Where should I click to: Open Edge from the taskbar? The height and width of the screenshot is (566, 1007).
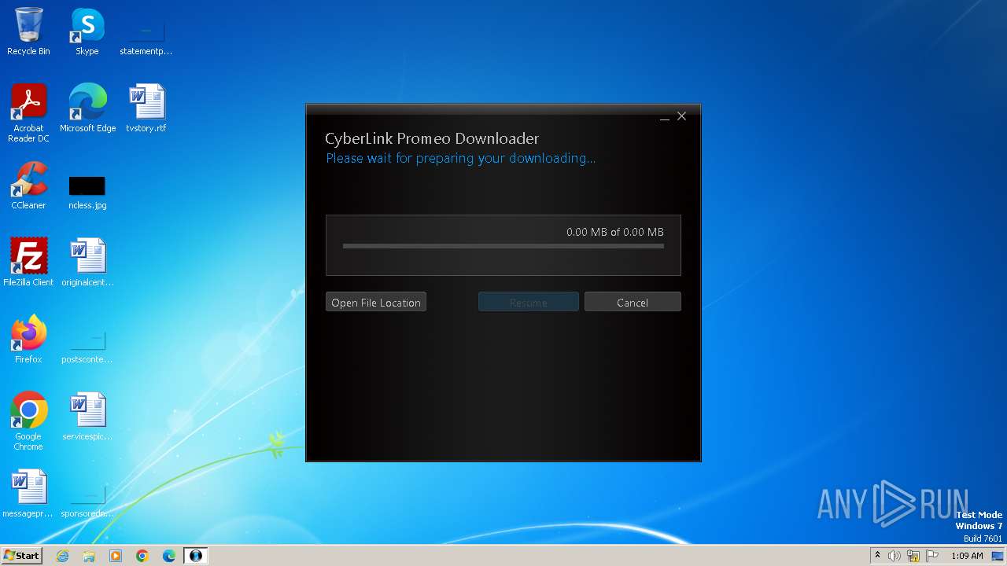click(169, 556)
